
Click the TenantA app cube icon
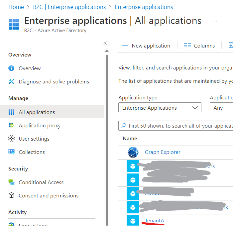133,220
